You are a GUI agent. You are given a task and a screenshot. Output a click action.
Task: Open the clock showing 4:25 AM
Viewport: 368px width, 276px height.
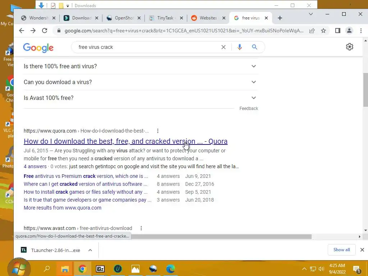coord(337,269)
